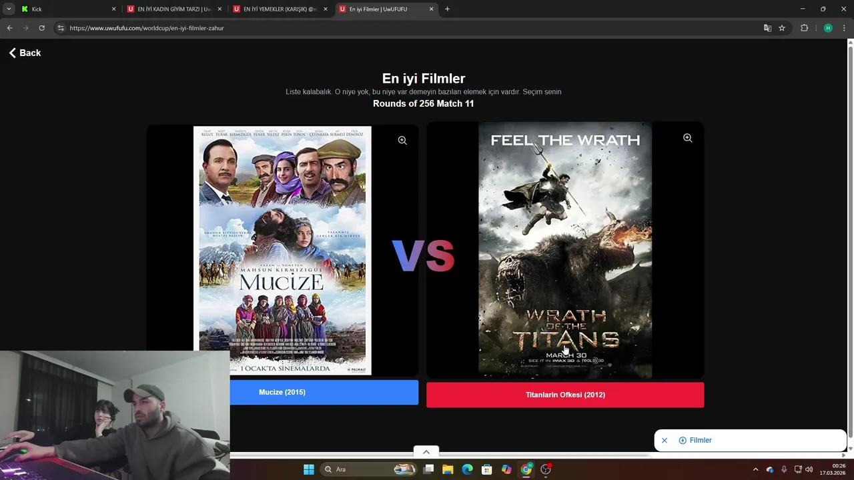
Task: Open Microsoft Store from taskbar
Action: [487, 469]
